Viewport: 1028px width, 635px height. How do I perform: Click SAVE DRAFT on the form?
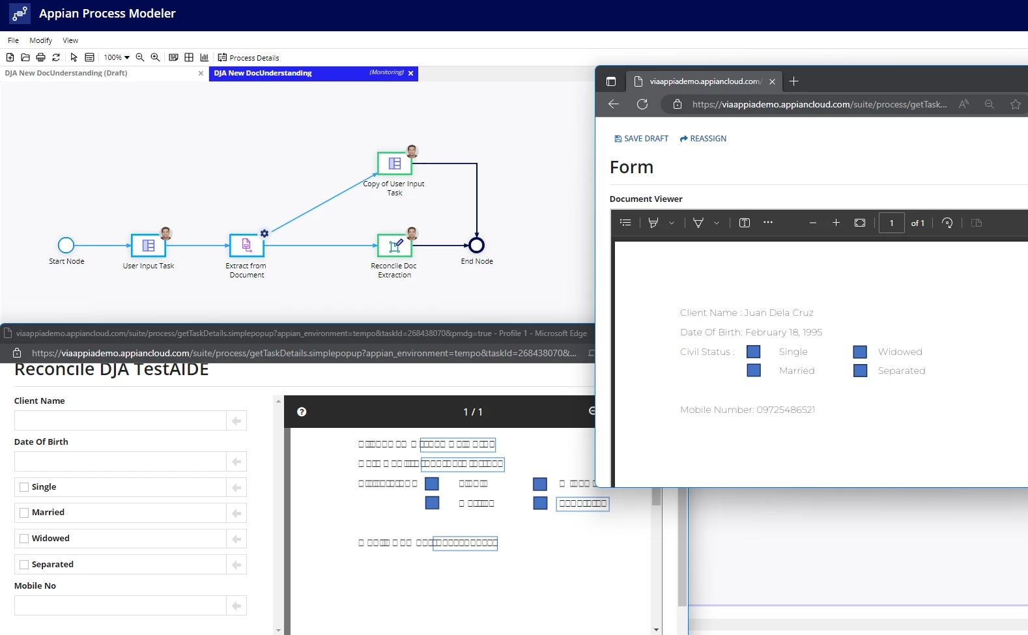(642, 139)
